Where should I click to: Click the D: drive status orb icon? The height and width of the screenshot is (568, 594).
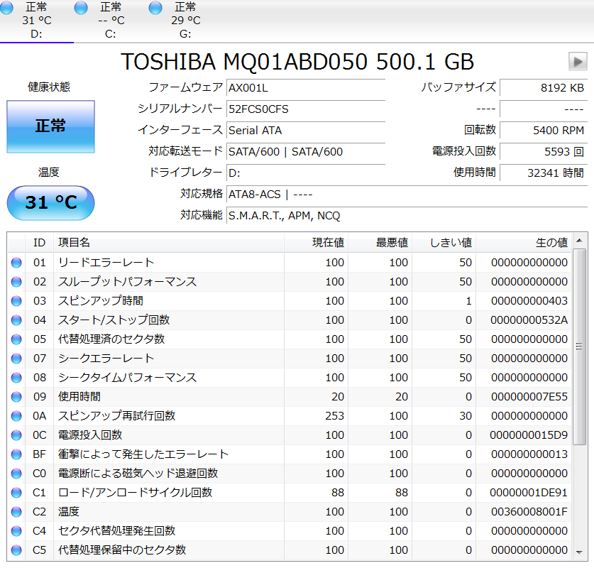(6, 7)
